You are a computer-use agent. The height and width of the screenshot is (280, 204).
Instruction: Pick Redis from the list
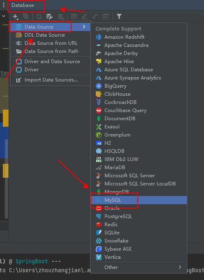tap(139, 225)
